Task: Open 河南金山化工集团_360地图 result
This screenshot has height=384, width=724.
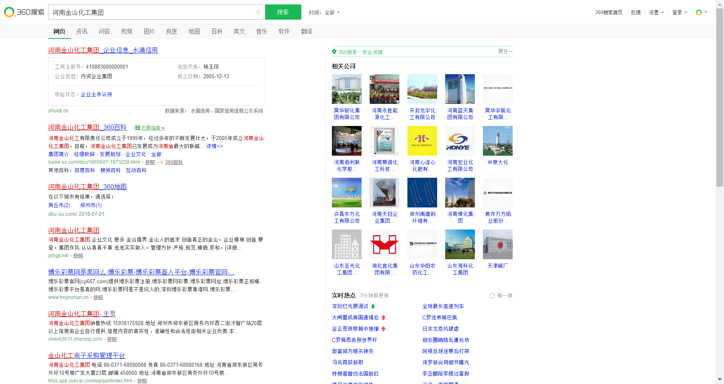Action: coord(88,187)
